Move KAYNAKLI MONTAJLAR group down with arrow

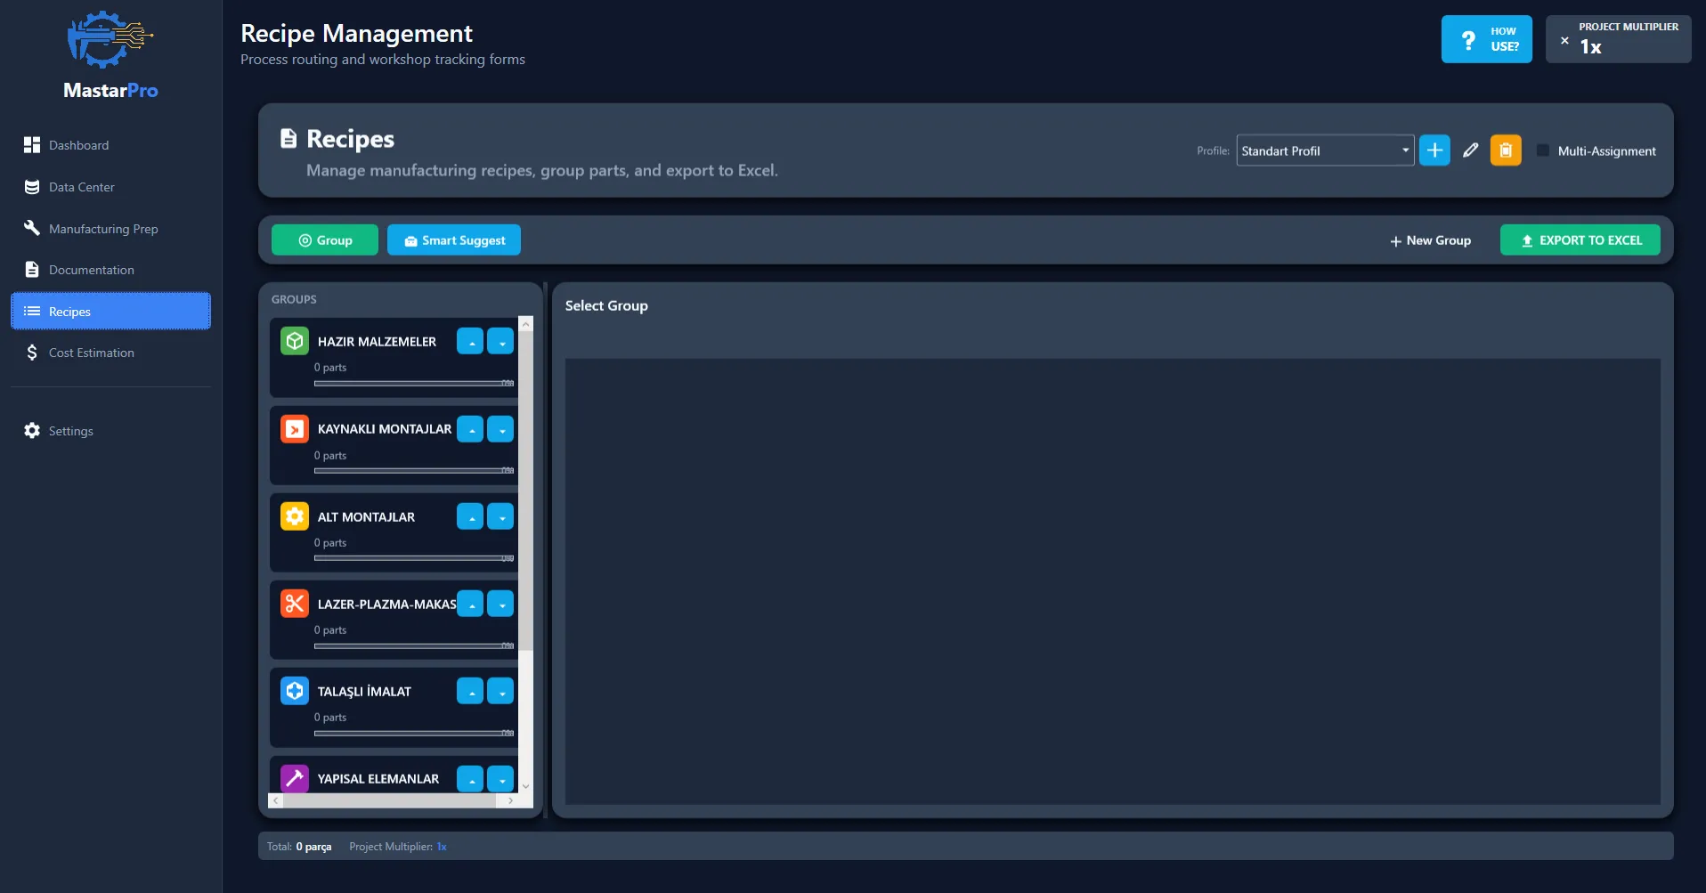(501, 429)
